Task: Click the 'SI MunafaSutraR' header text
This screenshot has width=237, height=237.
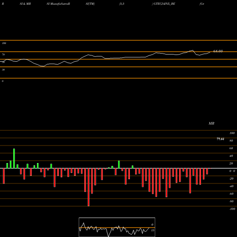Action: 58,4
